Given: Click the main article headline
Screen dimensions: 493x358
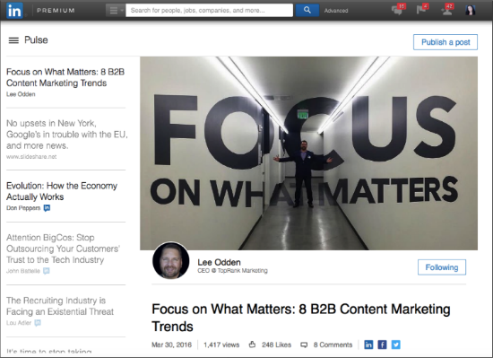Looking at the screenshot, I should click(301, 318).
